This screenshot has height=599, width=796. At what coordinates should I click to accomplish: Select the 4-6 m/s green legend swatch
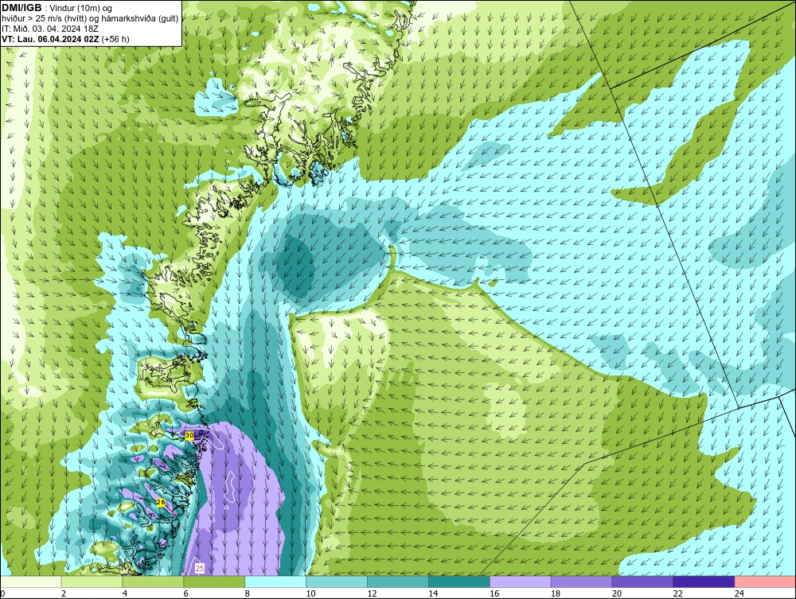[x=153, y=581]
